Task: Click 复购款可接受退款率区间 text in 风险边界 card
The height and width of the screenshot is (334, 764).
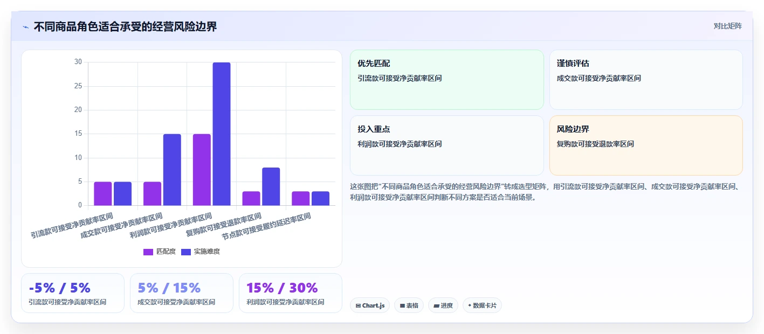Action: [595, 144]
